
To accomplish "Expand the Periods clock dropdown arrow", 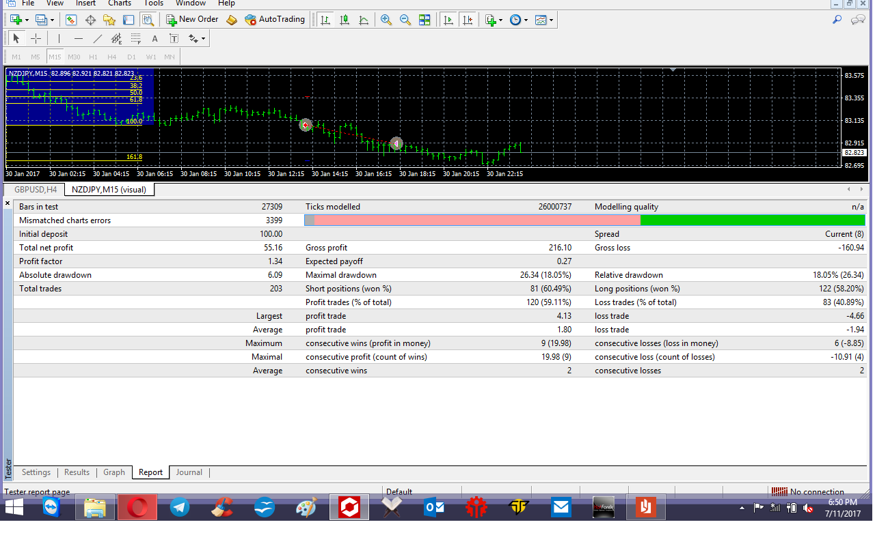I will coord(526,20).
